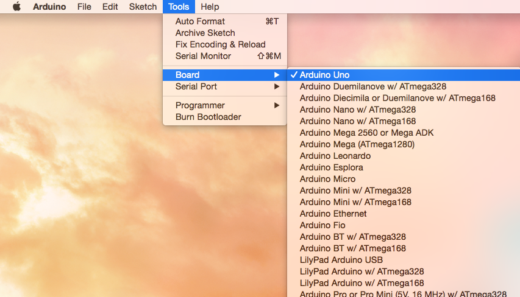The height and width of the screenshot is (297, 520).
Task: Choose Fix Encoding & Reload
Action: [x=225, y=44]
